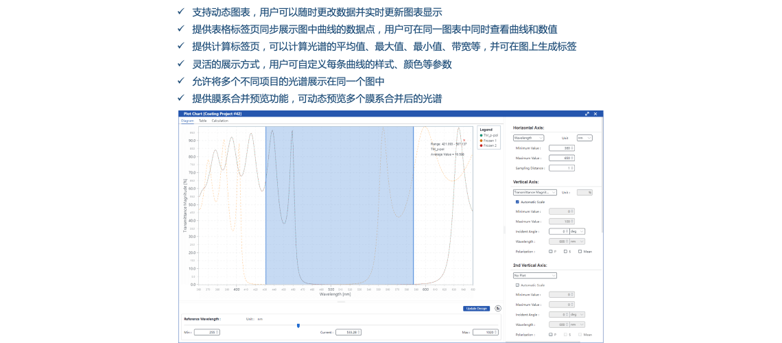
Task: Click the round icon beside Update Design
Action: click(497, 309)
